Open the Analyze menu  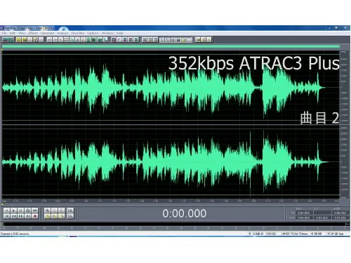click(62, 33)
